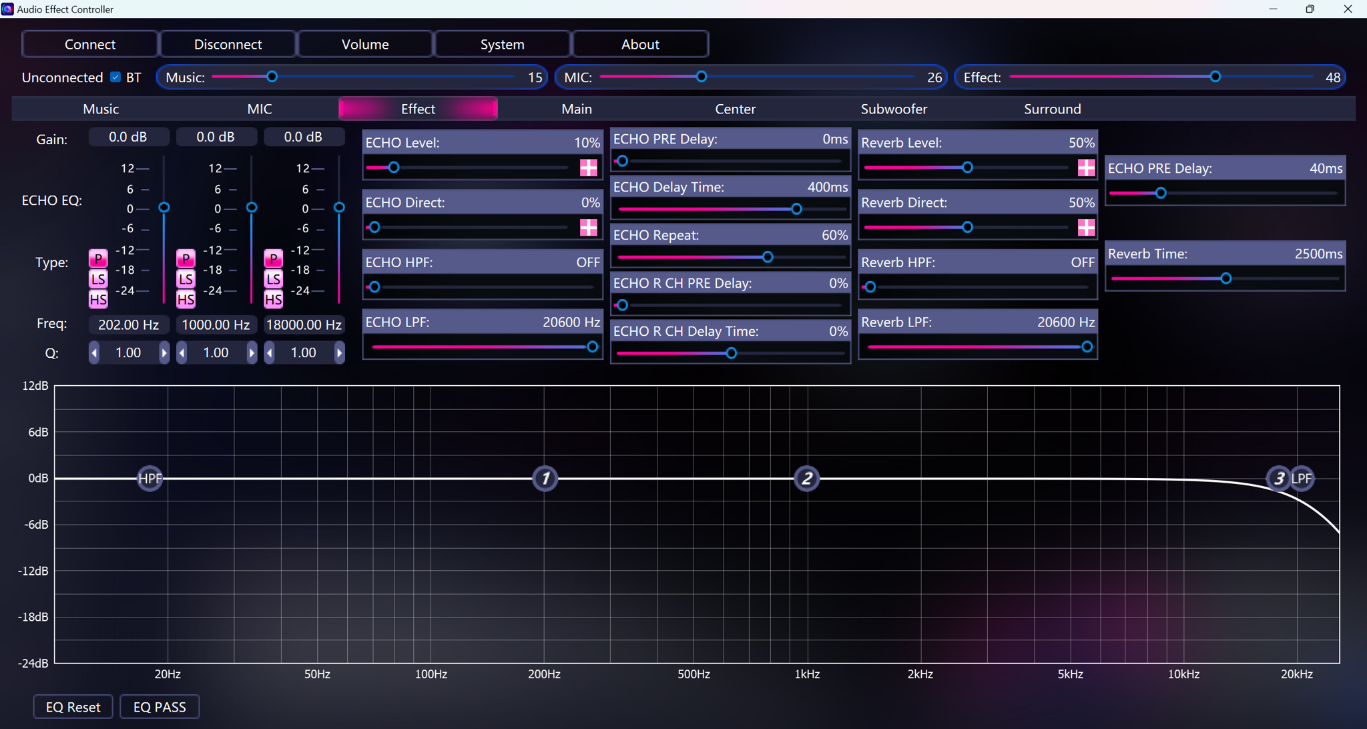1367x729 pixels.
Task: Click the plus icon next to ECHO Direct
Action: click(588, 228)
